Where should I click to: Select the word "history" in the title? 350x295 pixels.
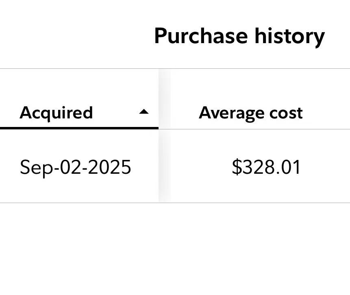coord(289,36)
